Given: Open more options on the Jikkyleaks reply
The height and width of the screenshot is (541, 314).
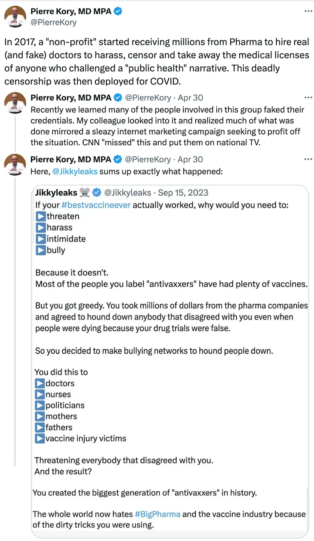Looking at the screenshot, I should tap(308, 159).
